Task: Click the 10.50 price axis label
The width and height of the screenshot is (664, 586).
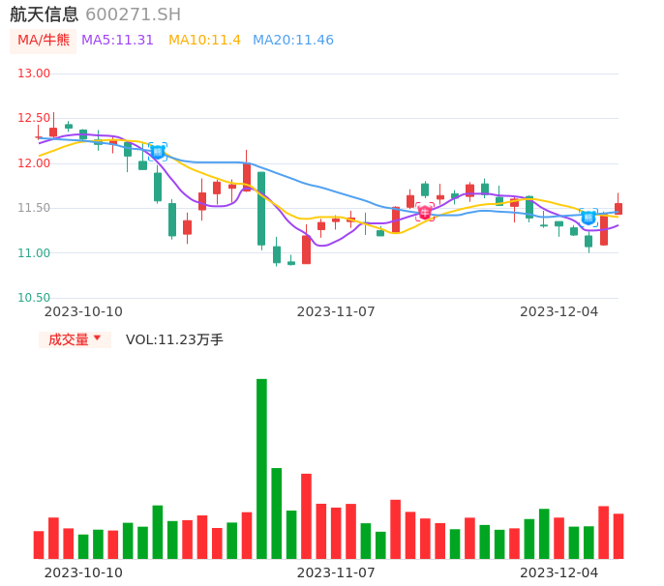Action: click(x=34, y=298)
